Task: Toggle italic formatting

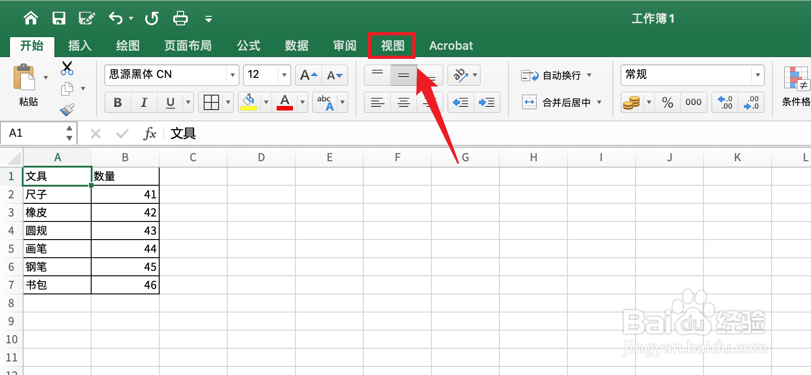Action: click(144, 102)
